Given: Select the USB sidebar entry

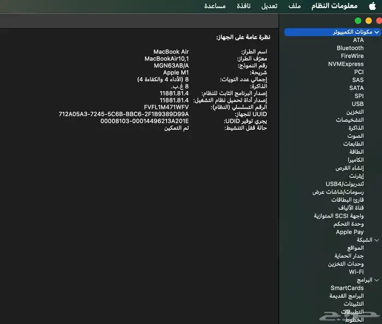Looking at the screenshot, I should coord(357,104).
